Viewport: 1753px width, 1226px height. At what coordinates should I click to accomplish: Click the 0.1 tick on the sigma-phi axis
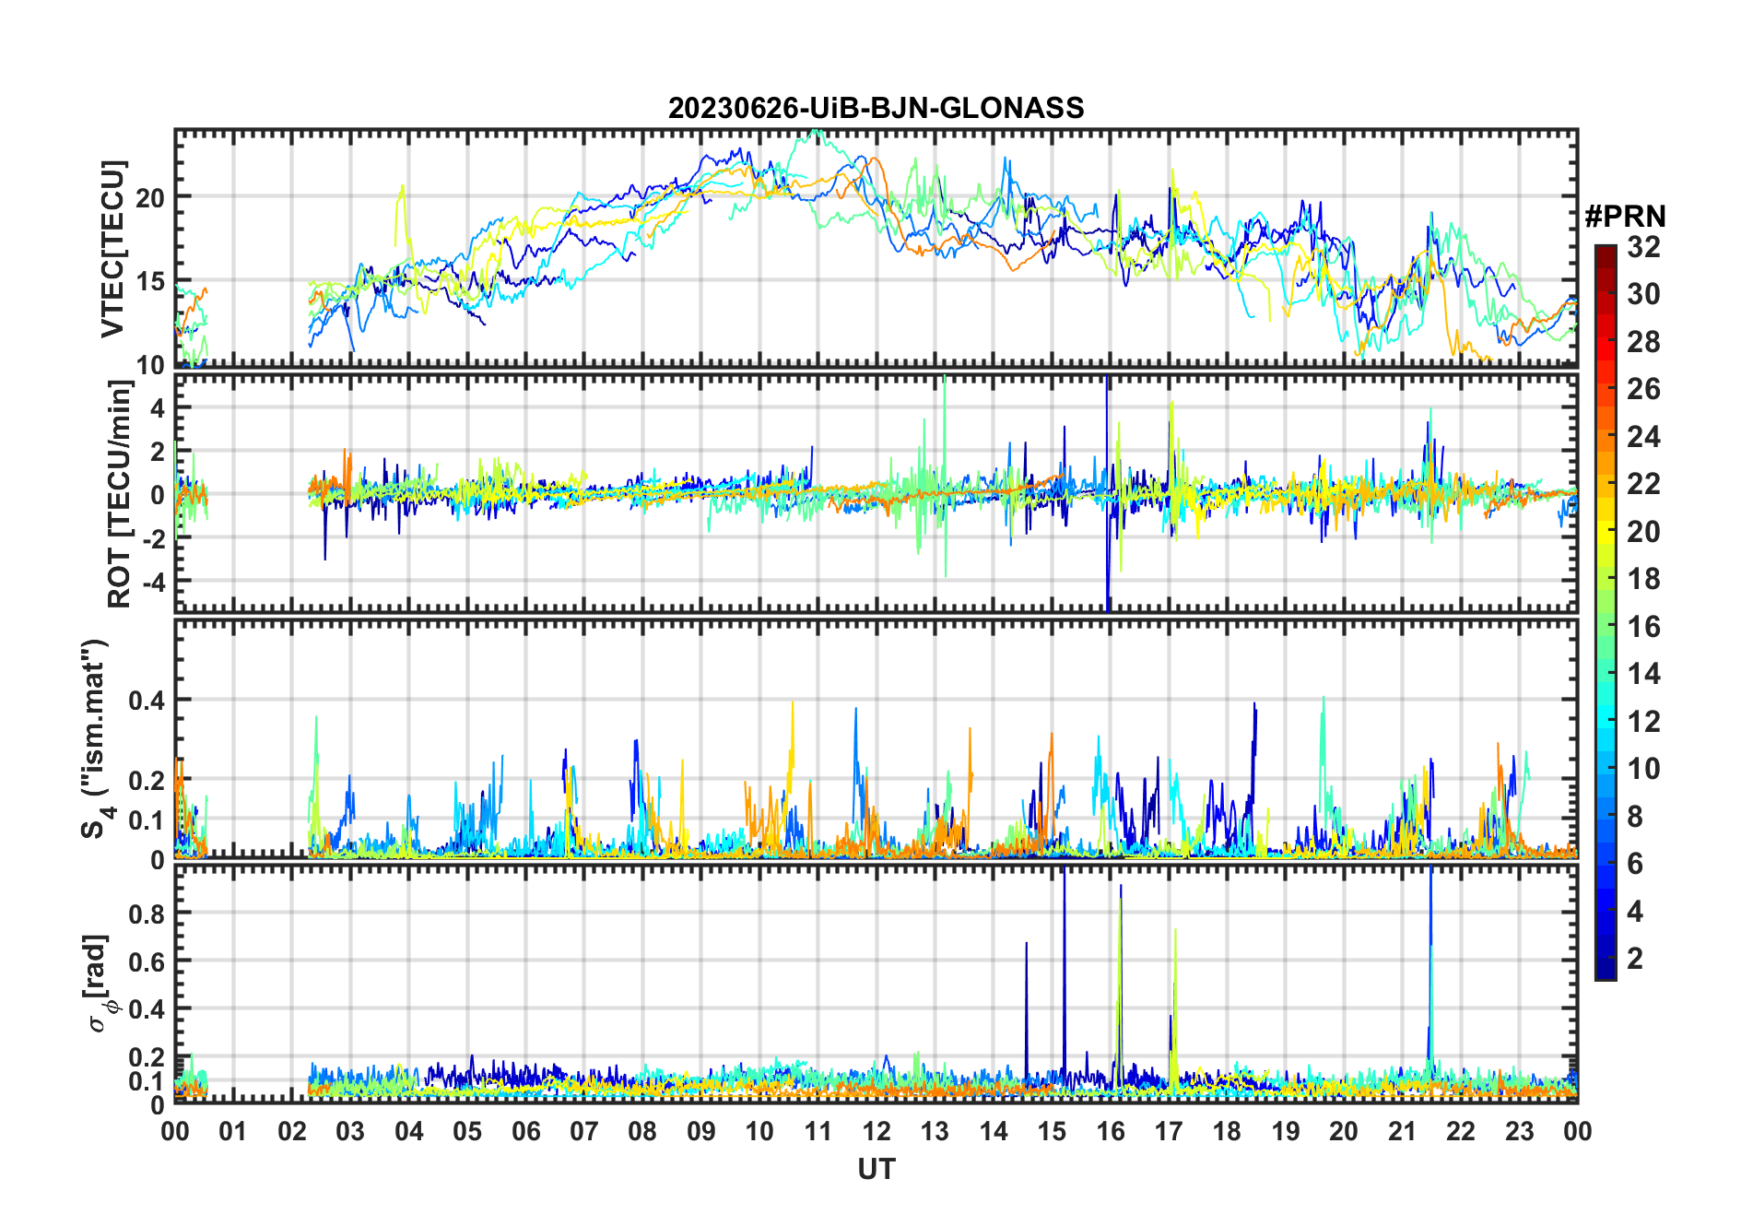point(147,1080)
